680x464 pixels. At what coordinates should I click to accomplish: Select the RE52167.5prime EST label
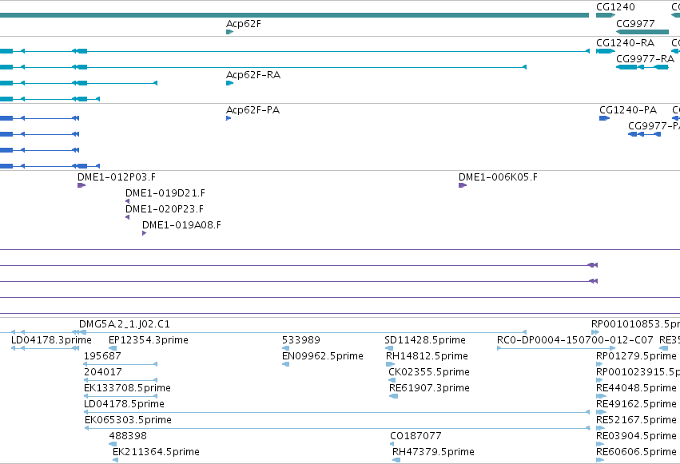point(636,420)
